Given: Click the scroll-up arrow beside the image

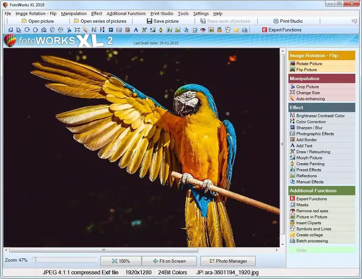Looking at the screenshot, I should 283,51.
